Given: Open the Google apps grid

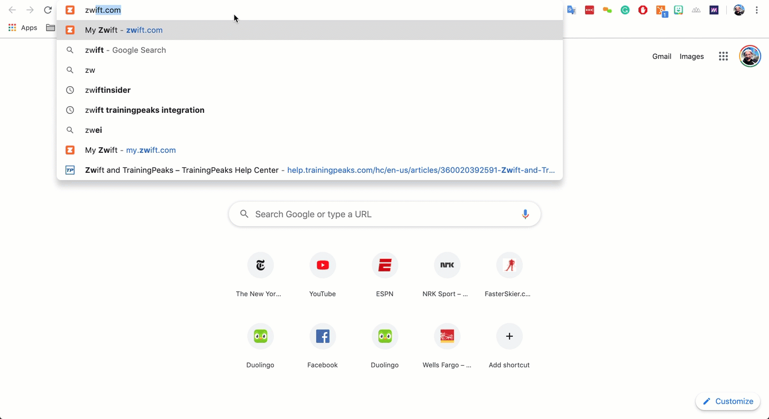Looking at the screenshot, I should (x=723, y=56).
